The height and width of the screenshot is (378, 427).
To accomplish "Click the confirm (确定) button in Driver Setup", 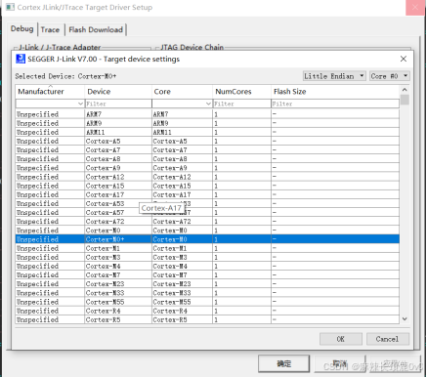I will (283, 363).
